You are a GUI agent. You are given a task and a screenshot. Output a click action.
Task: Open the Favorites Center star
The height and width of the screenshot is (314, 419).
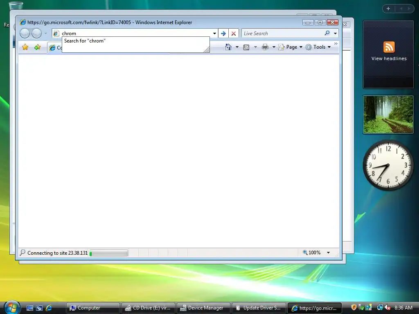point(25,47)
